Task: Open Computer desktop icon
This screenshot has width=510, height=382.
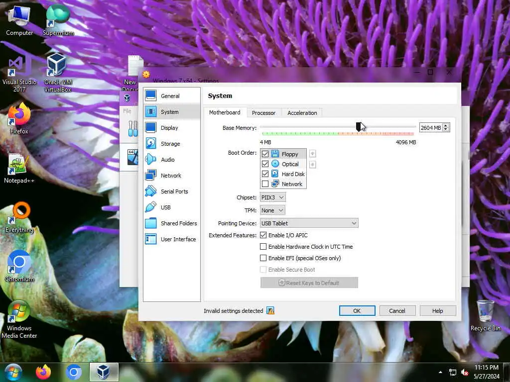Action: click(19, 21)
